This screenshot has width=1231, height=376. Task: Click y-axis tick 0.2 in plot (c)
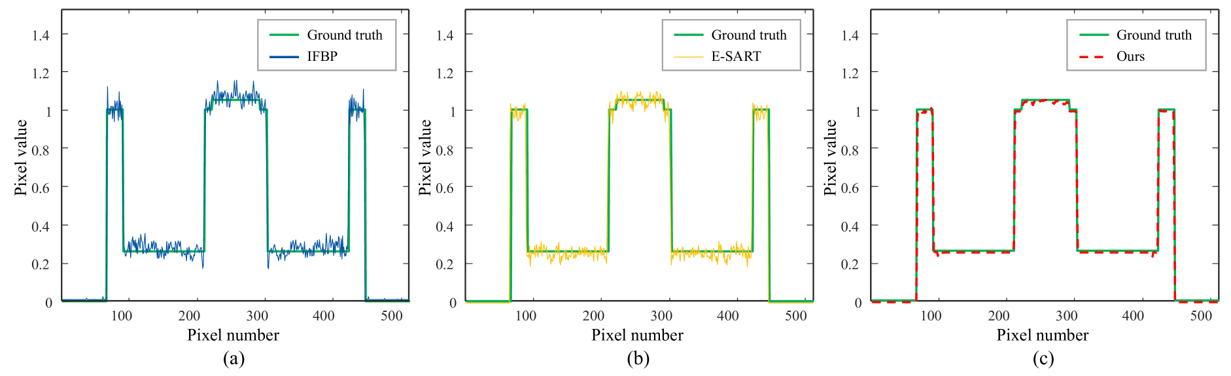click(x=850, y=264)
